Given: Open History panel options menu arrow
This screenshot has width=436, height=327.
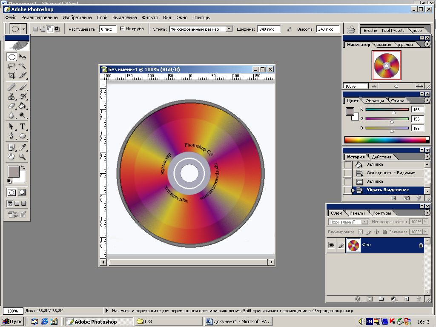Looking at the screenshot, I should point(427,157).
